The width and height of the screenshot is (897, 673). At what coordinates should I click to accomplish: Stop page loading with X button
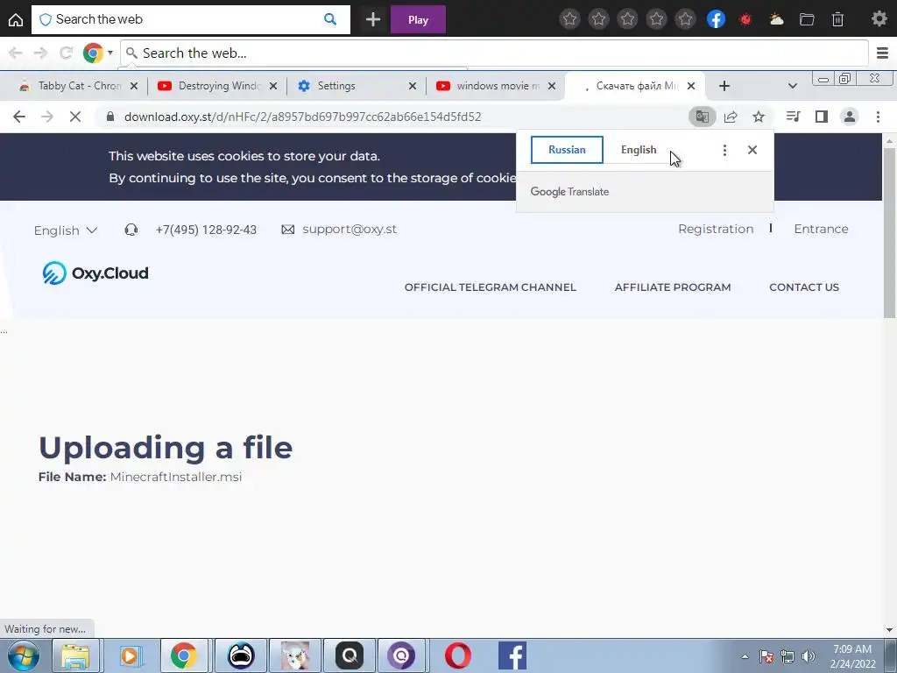(x=75, y=117)
